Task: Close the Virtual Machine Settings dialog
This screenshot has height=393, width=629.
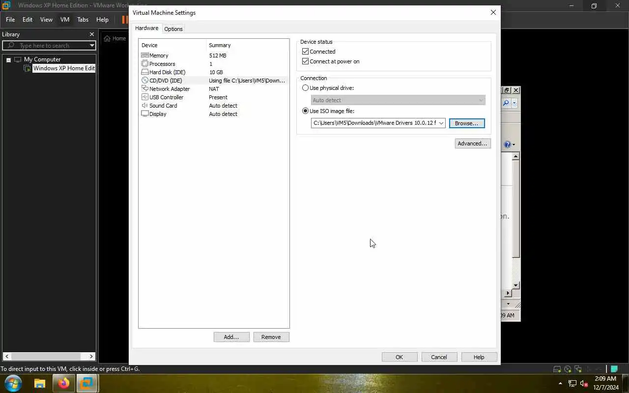Action: [493, 13]
